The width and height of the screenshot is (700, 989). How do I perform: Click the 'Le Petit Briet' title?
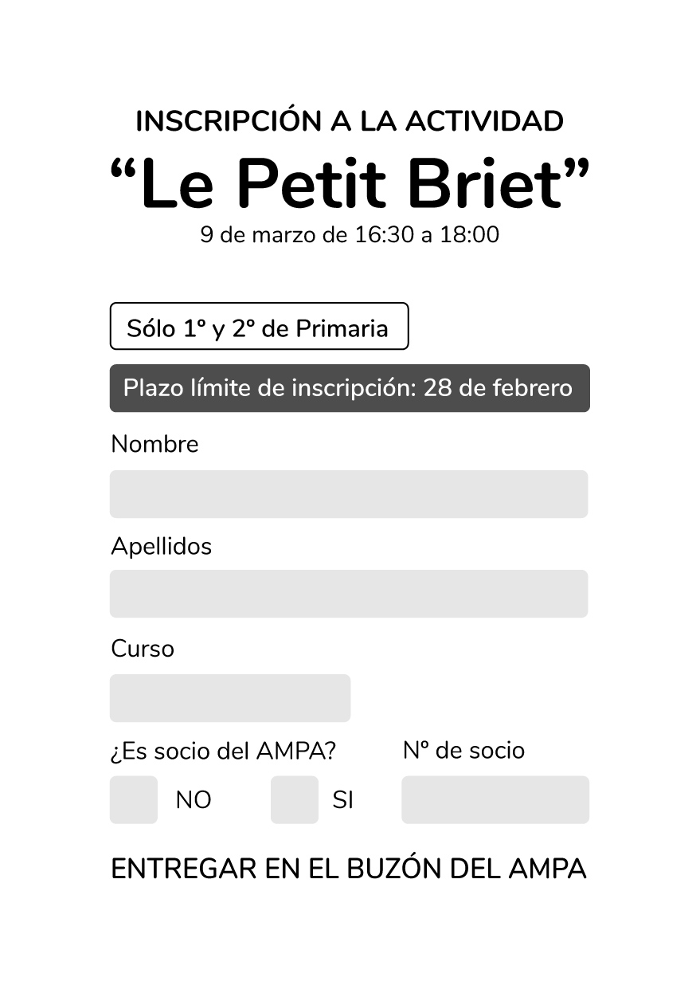click(x=350, y=185)
